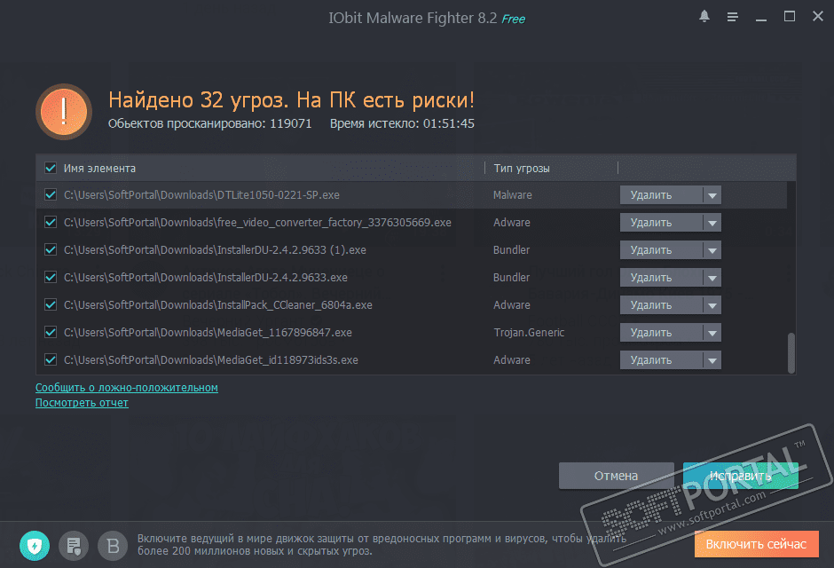Uncheck the MediaGet_1167896847.exe checkbox
Viewport: 834px width, 568px height.
click(51, 333)
